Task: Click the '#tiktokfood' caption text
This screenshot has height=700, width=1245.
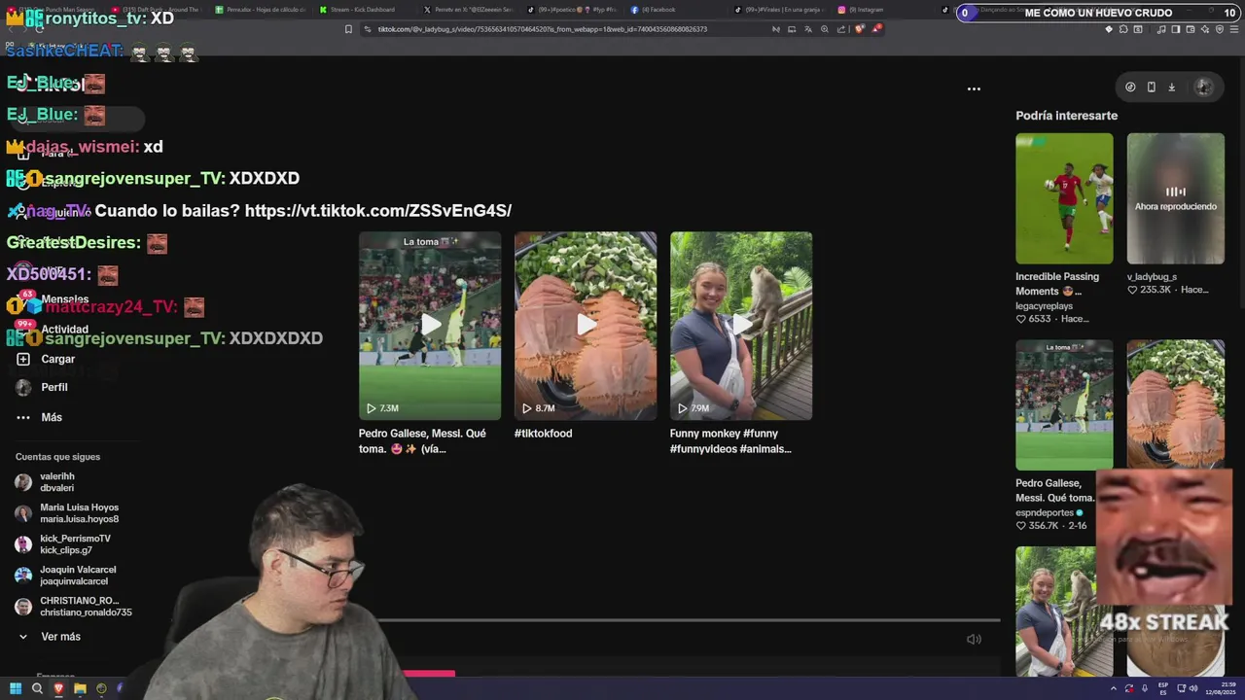Action: click(543, 434)
